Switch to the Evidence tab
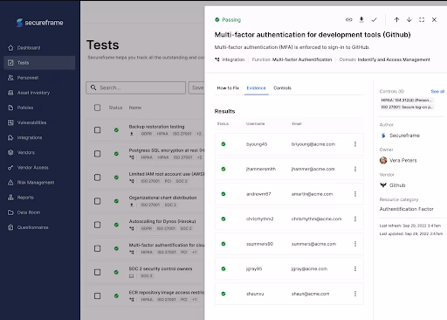This screenshot has width=447, height=320. coord(256,88)
